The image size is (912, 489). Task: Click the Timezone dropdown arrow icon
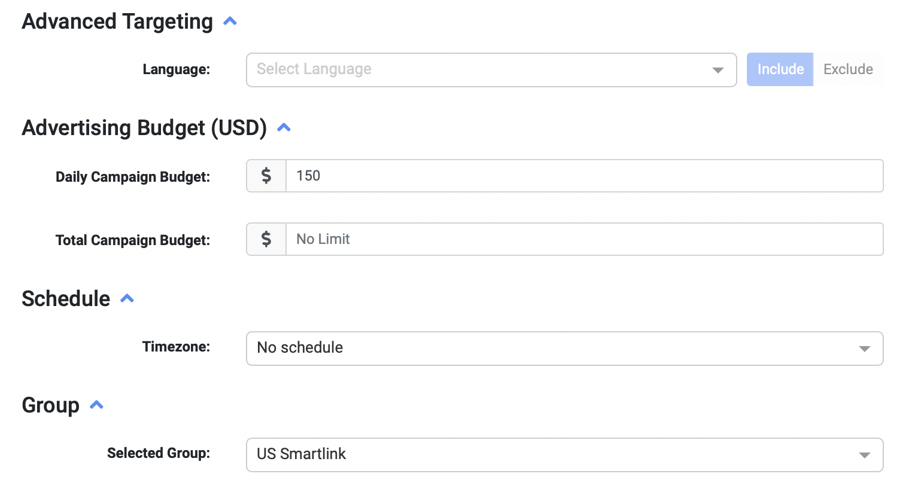coord(864,349)
